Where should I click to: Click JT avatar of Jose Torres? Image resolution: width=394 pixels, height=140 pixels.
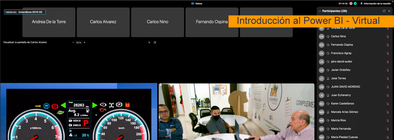point(322,78)
